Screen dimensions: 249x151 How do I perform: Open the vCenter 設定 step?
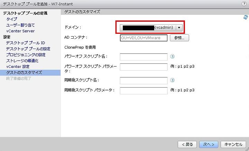[18, 67]
